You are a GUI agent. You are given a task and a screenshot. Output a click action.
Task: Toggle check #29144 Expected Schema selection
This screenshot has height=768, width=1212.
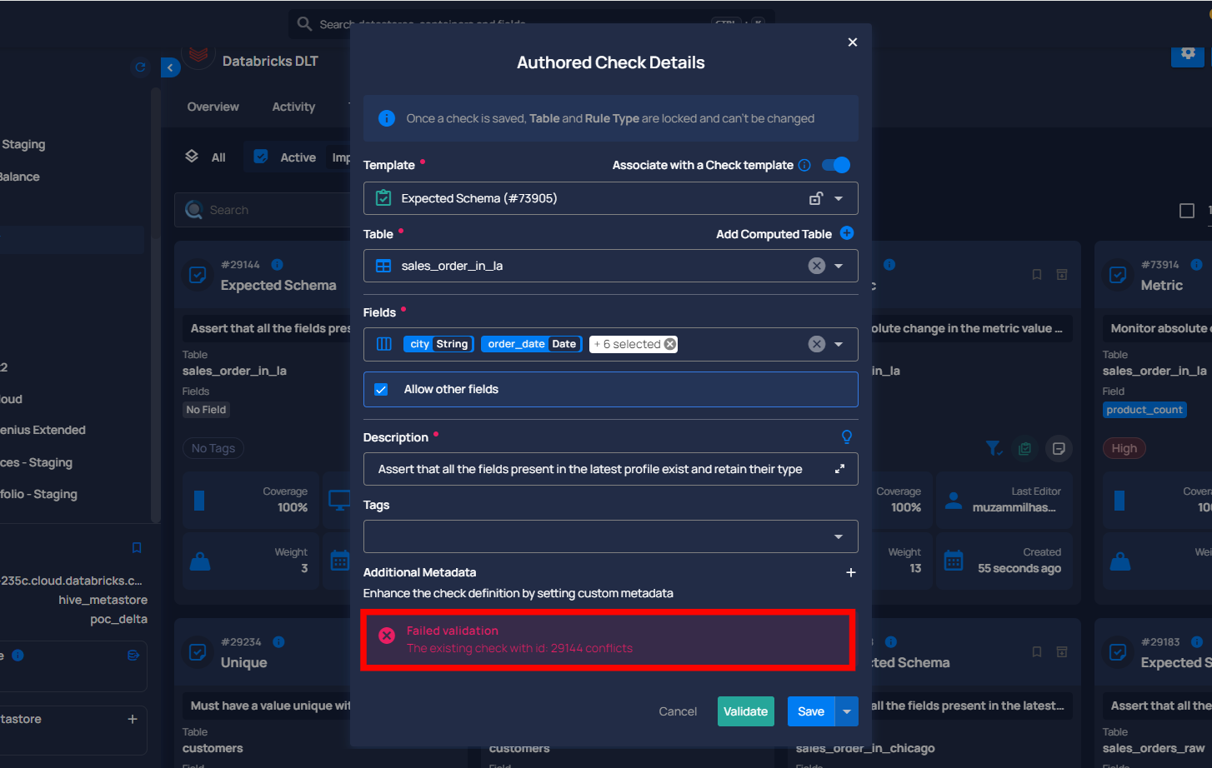click(x=198, y=275)
